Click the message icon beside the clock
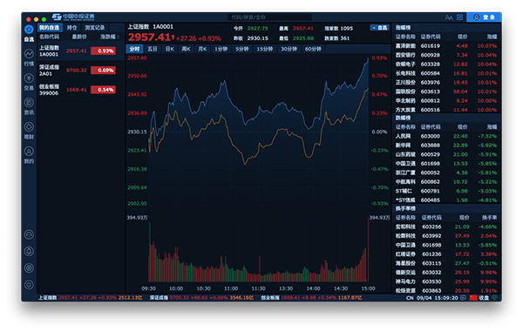 [464, 298]
